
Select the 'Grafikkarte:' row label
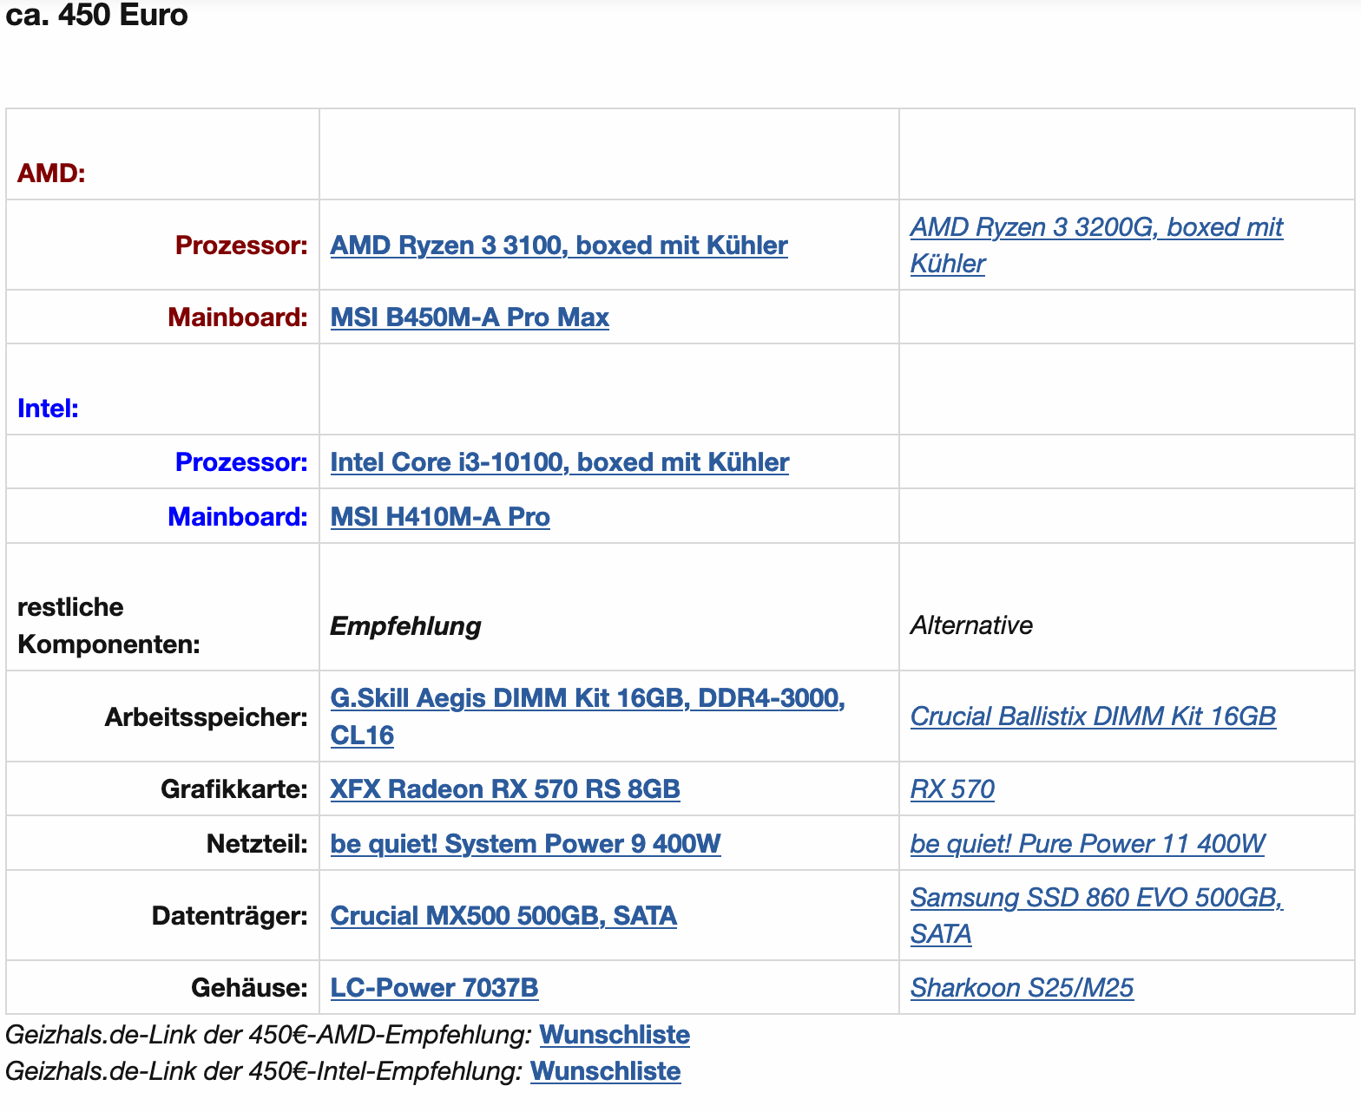tap(234, 789)
